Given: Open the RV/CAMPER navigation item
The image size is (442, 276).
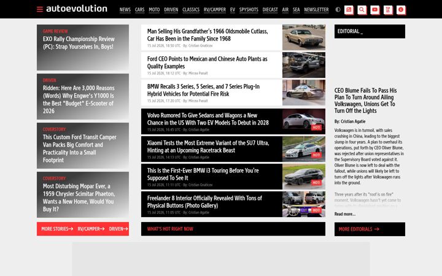Looking at the screenshot, I should (215, 10).
